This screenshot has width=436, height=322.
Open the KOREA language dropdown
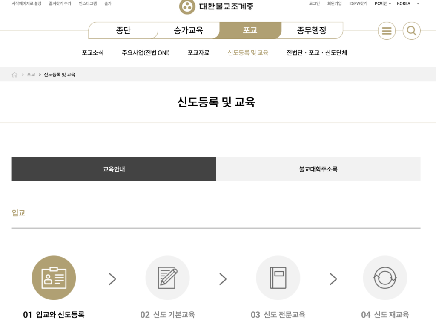[407, 3]
